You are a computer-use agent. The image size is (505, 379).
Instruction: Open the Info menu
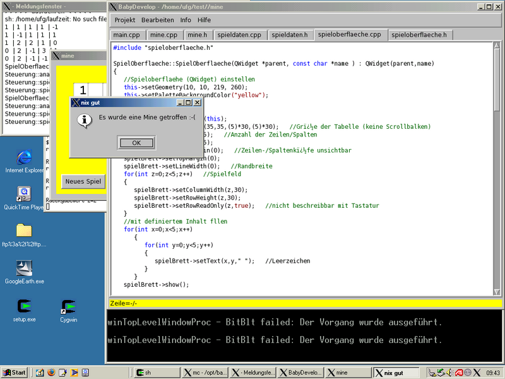click(x=186, y=20)
